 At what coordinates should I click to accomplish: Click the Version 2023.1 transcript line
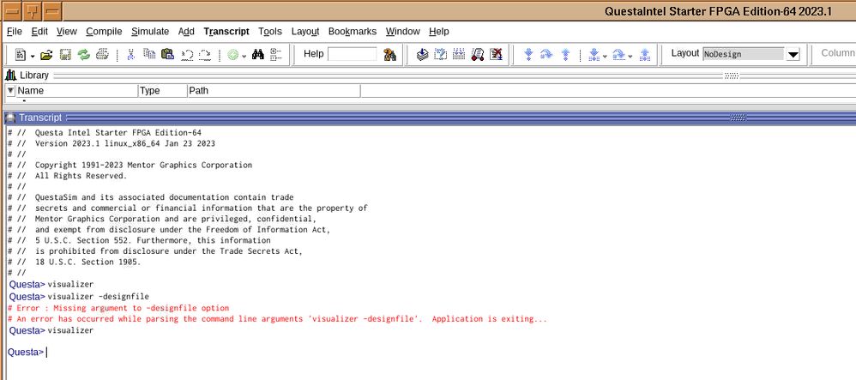click(x=112, y=143)
